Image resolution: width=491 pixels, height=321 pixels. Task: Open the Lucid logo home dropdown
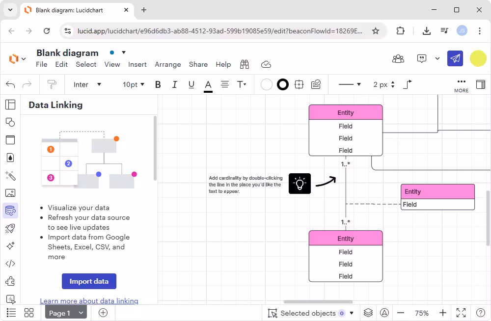coord(17,58)
